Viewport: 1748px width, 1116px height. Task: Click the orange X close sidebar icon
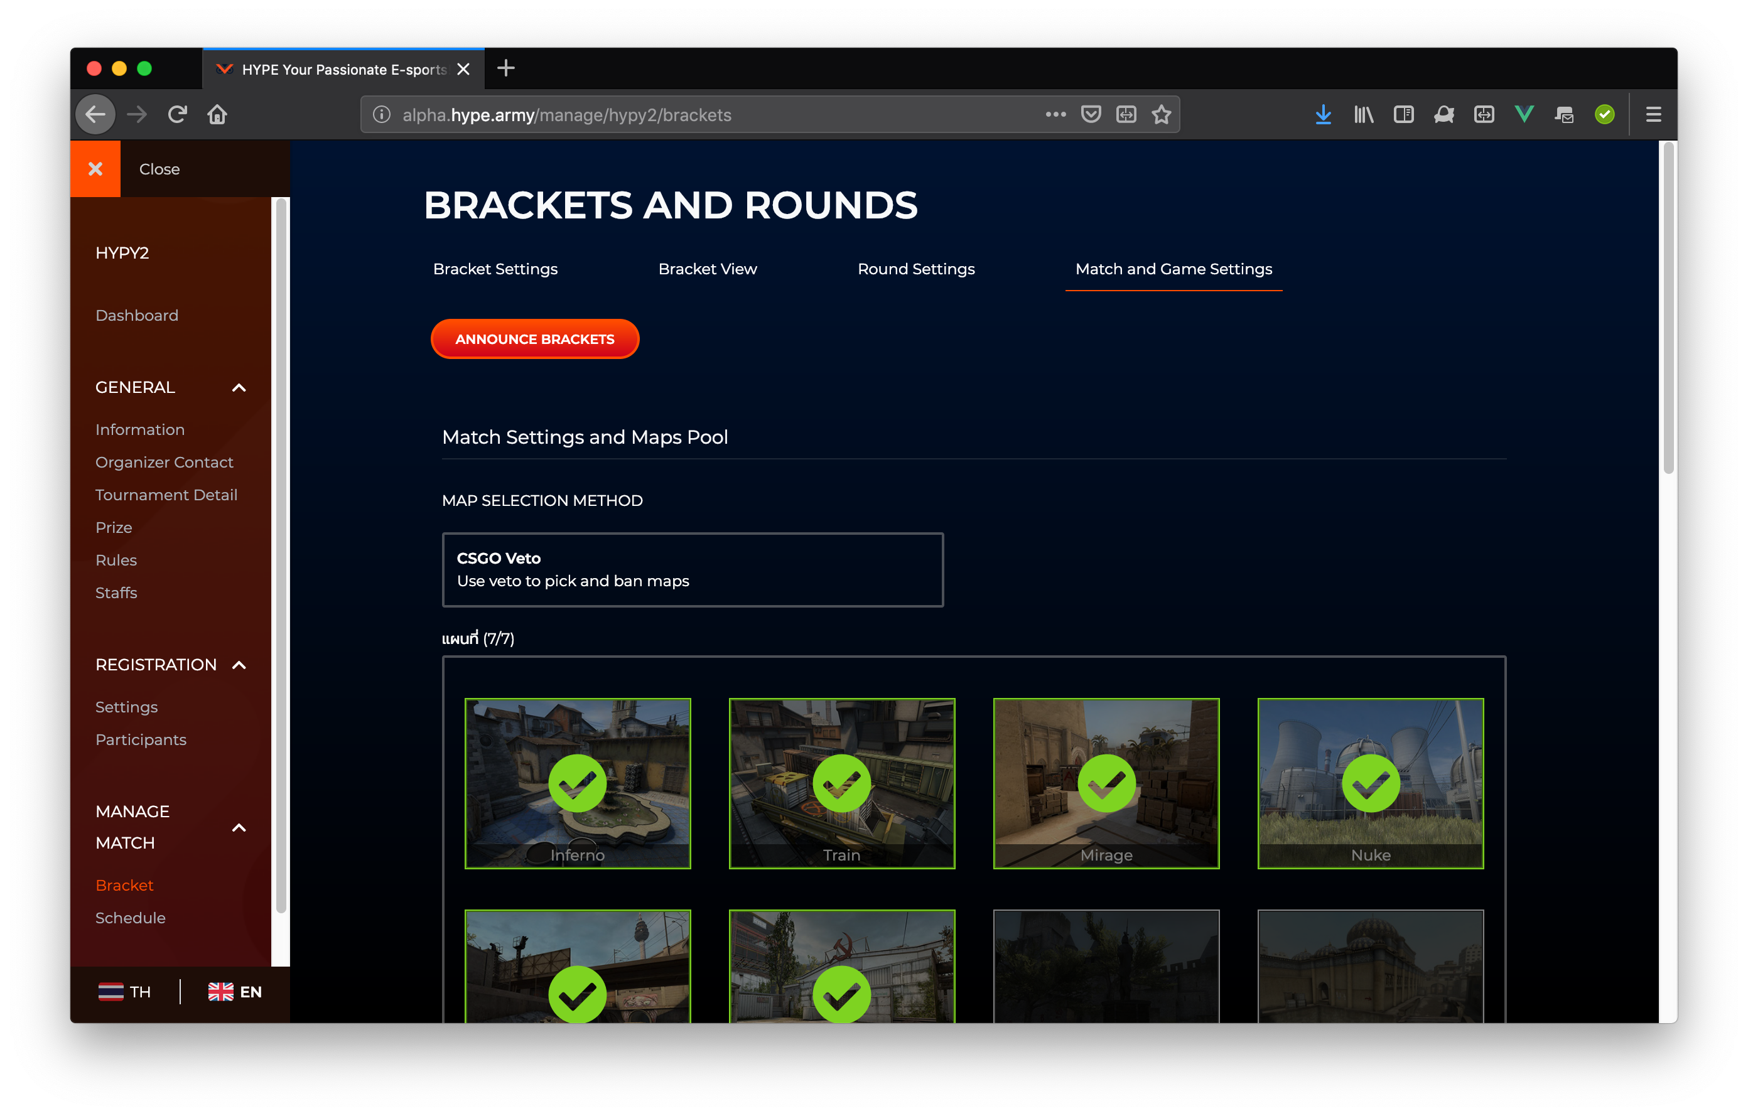coord(95,169)
